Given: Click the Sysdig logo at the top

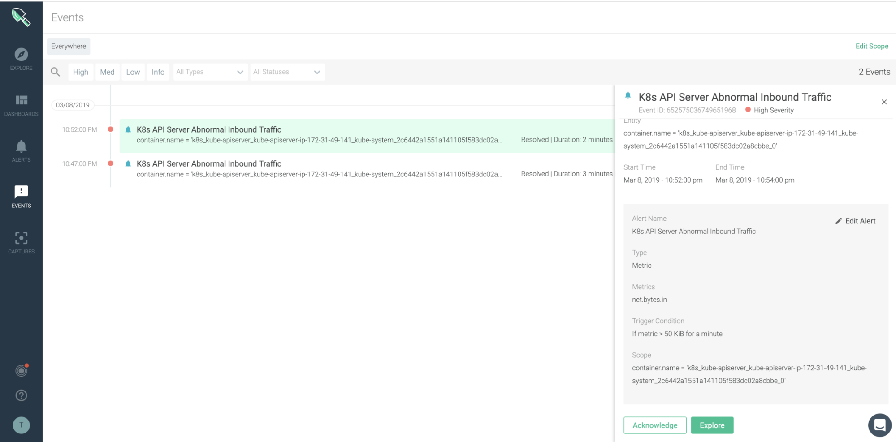Looking at the screenshot, I should (x=21, y=17).
